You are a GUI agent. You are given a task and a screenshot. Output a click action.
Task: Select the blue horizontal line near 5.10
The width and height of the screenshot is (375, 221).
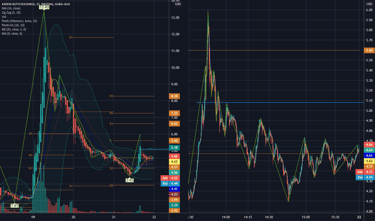pos(280,102)
